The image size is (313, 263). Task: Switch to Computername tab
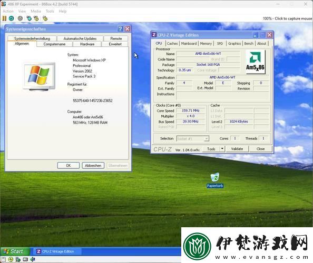point(54,44)
